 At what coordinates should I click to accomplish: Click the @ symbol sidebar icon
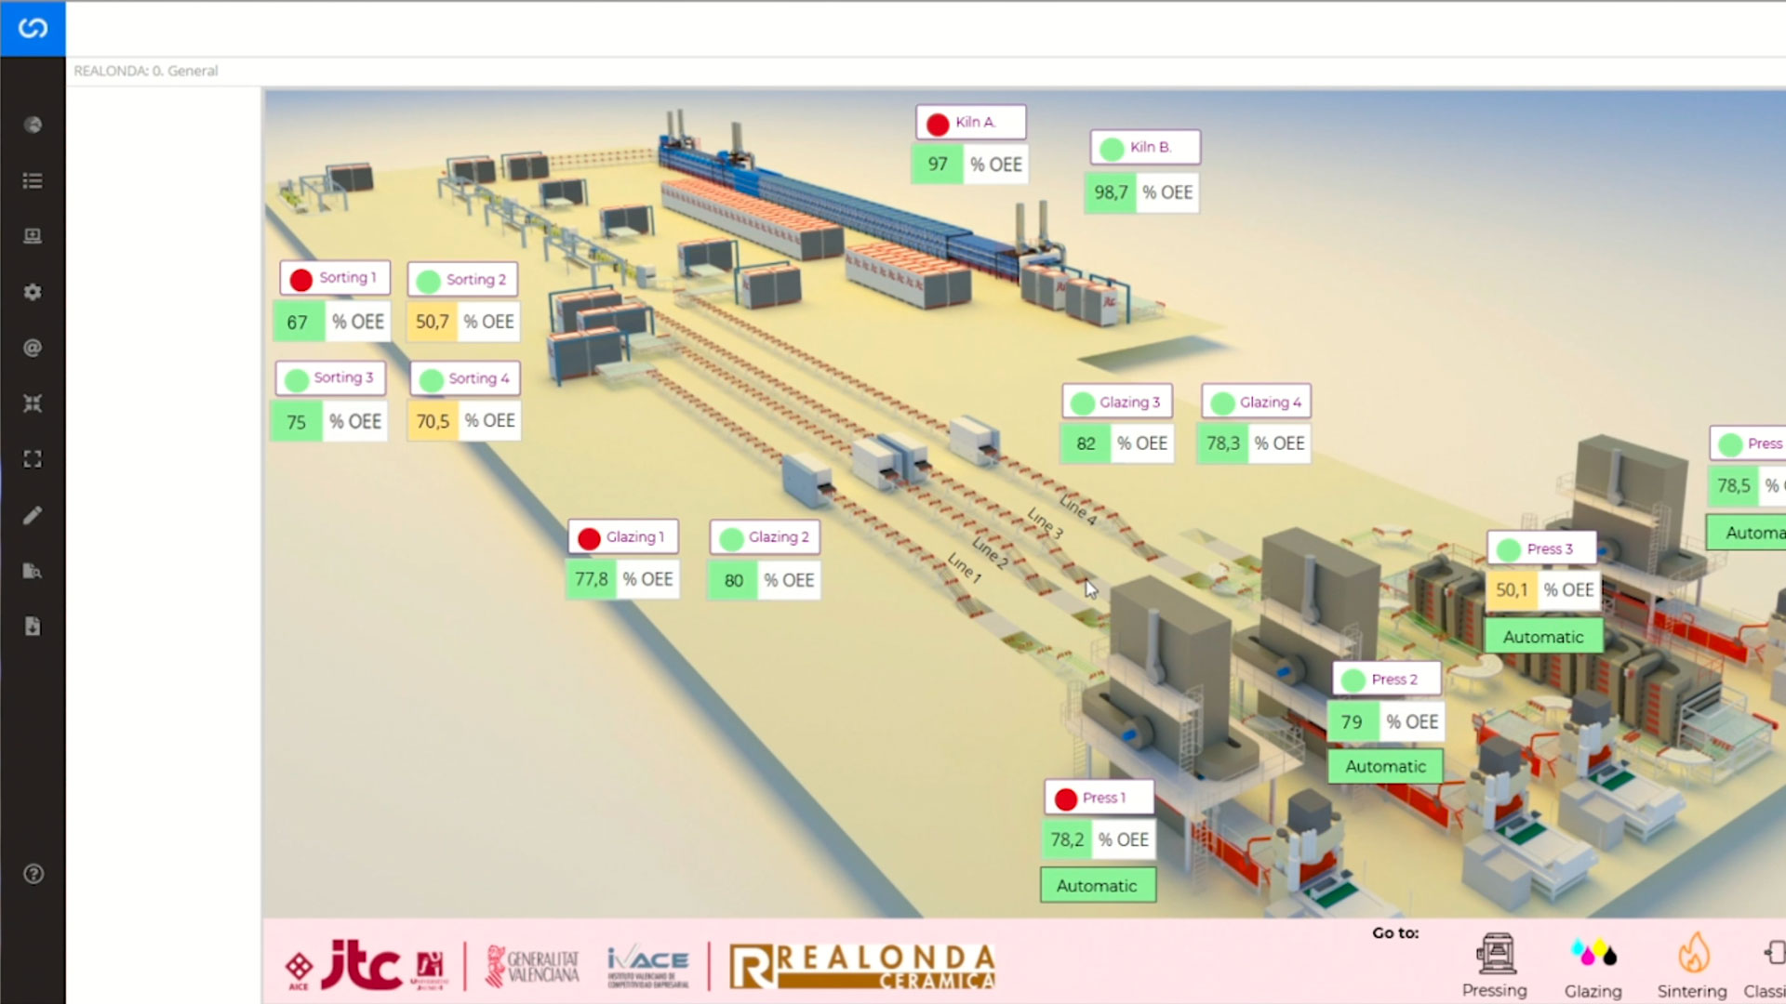click(33, 348)
